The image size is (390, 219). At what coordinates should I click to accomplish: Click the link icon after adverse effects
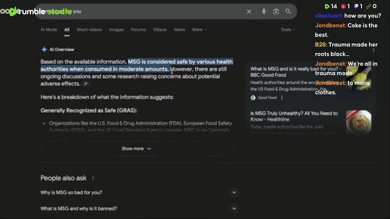[86, 84]
